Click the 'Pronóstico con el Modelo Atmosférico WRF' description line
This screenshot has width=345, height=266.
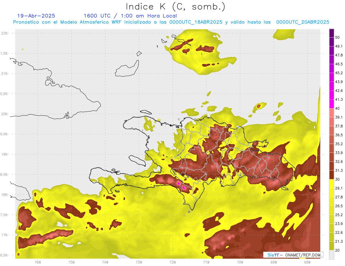(171, 22)
